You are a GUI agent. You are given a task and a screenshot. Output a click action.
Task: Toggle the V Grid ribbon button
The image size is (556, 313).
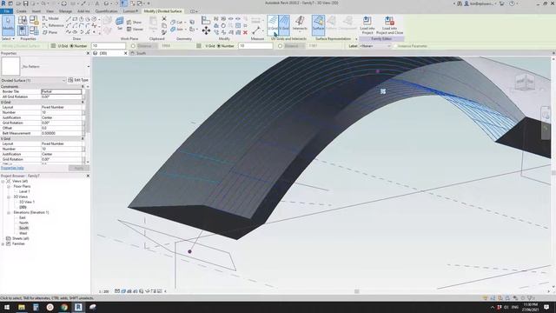tap(284, 24)
